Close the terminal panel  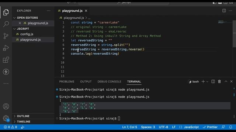(x=232, y=81)
